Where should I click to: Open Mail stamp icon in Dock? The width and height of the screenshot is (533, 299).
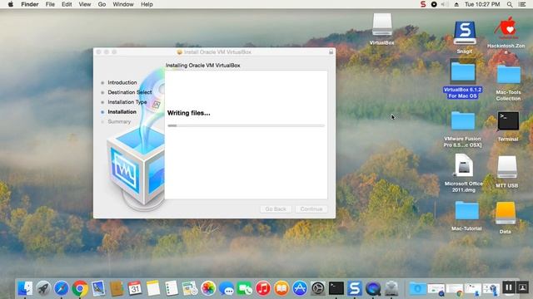point(98,288)
